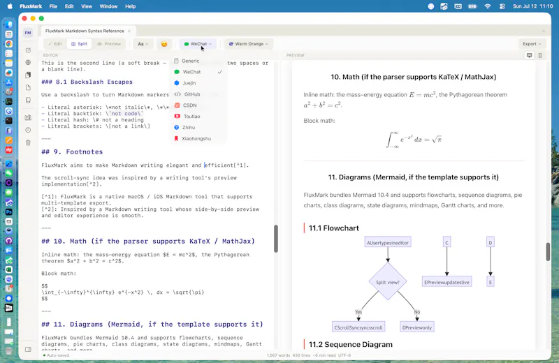This screenshot has width=559, height=363.
Task: Click the 'CScrollSyncsyncsscroll' flowchart node
Action: (358, 327)
